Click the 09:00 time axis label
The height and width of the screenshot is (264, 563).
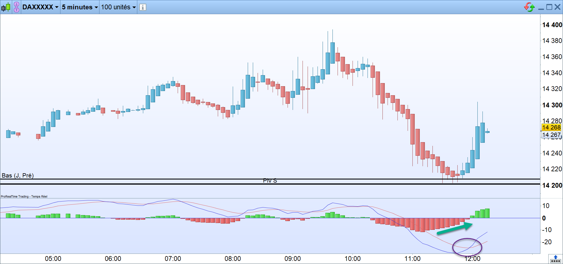point(293,259)
